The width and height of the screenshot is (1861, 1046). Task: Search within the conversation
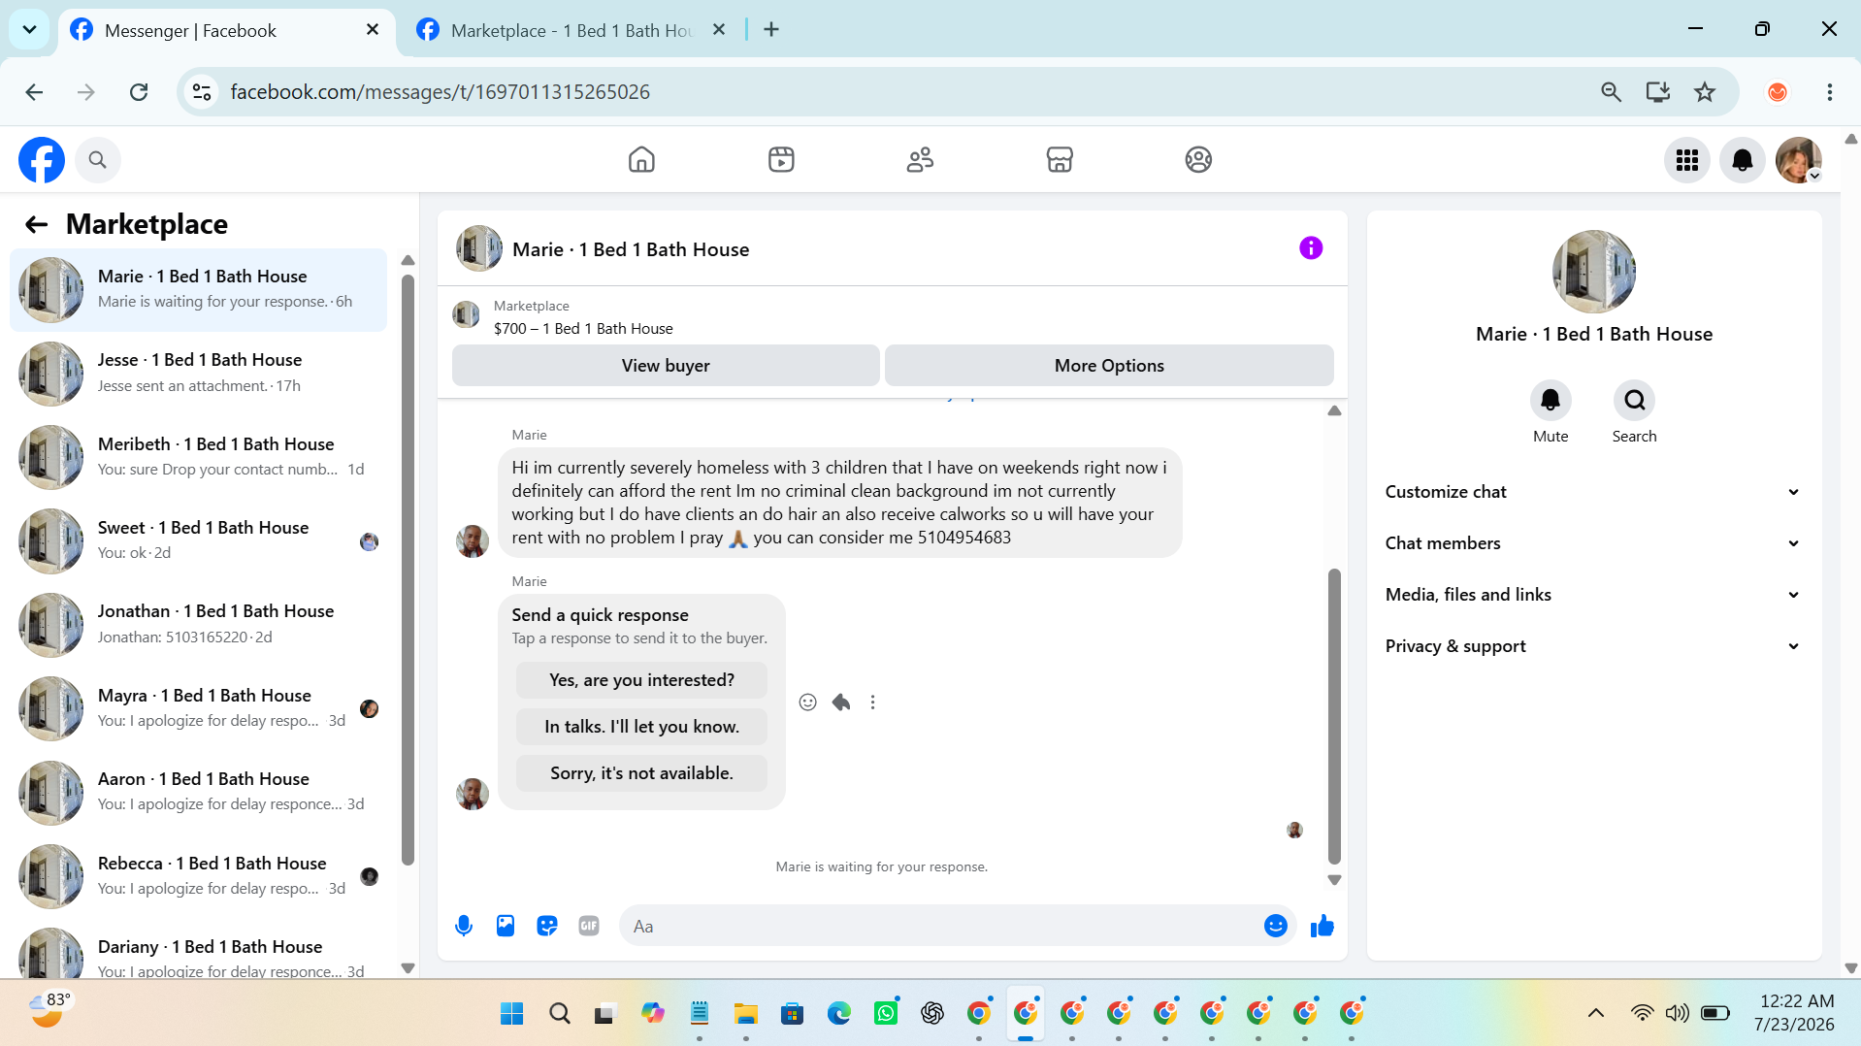pyautogui.click(x=1635, y=400)
